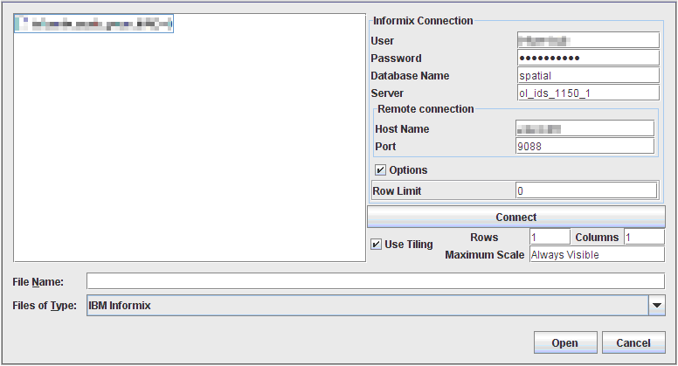678x366 pixels.
Task: Click the User input field
Action: (x=586, y=40)
